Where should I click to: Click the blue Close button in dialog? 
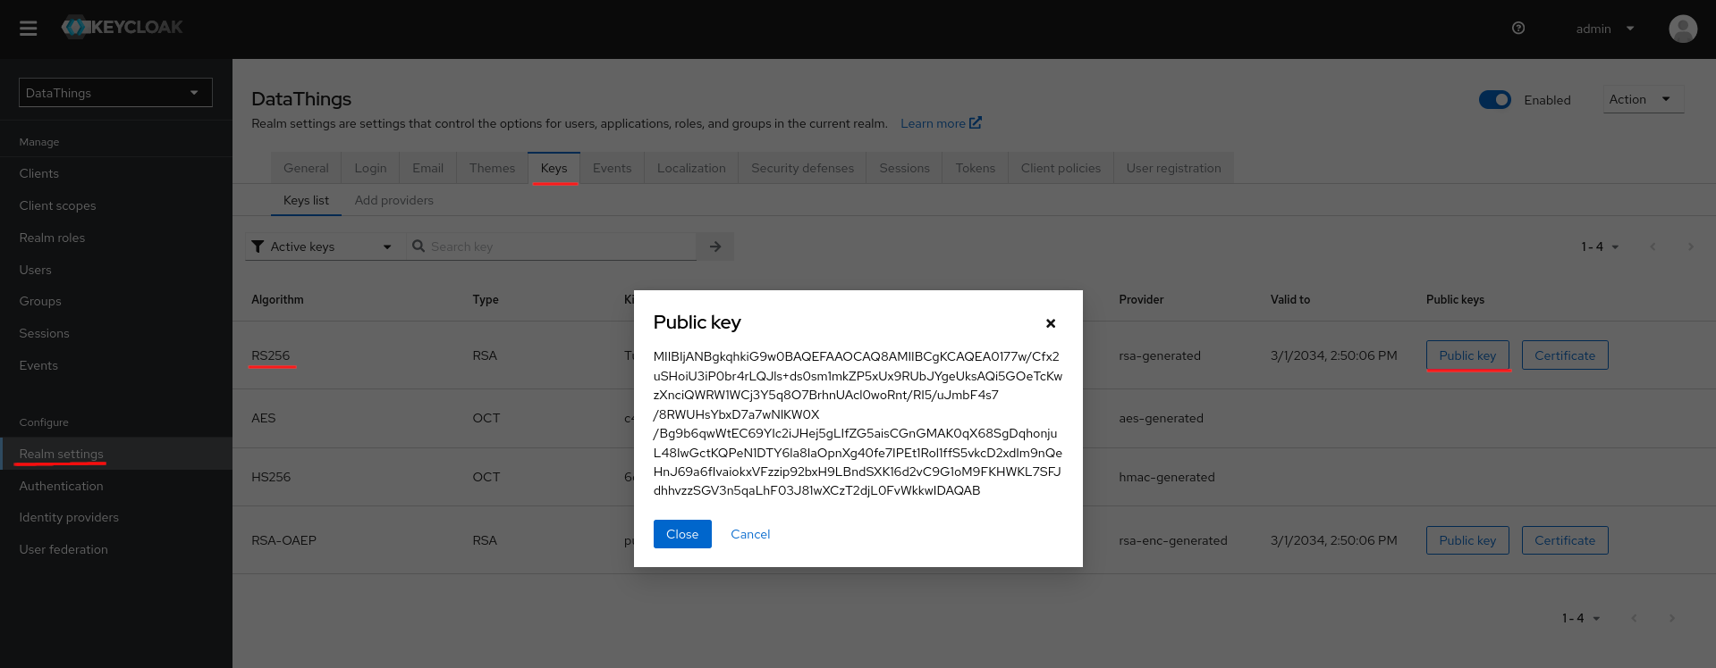coord(682,534)
